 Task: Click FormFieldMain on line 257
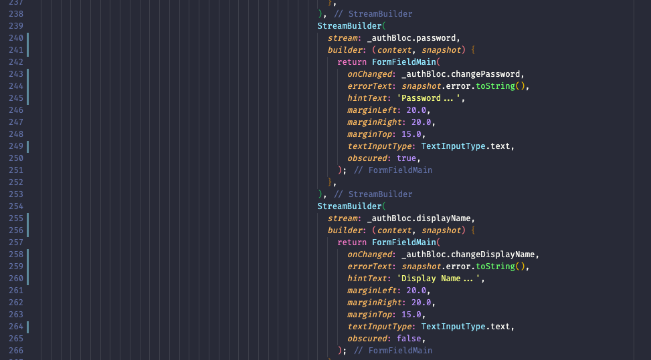404,242
